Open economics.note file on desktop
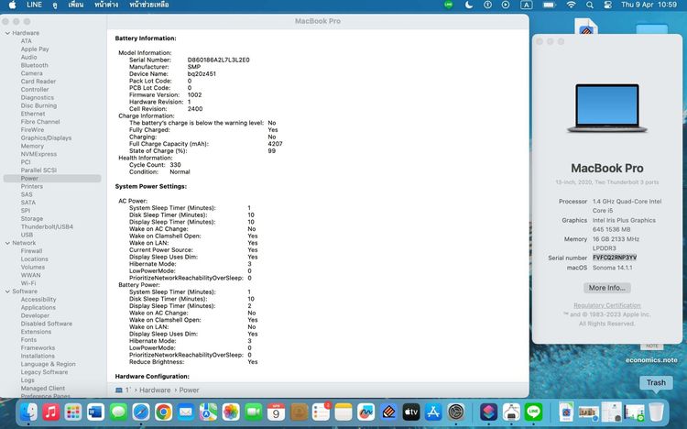The height and width of the screenshot is (429, 687). [x=651, y=359]
